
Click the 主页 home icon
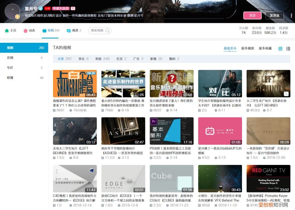pyautogui.click(x=7, y=31)
